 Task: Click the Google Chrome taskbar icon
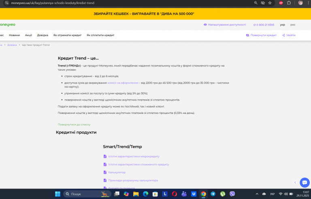pos(203,194)
